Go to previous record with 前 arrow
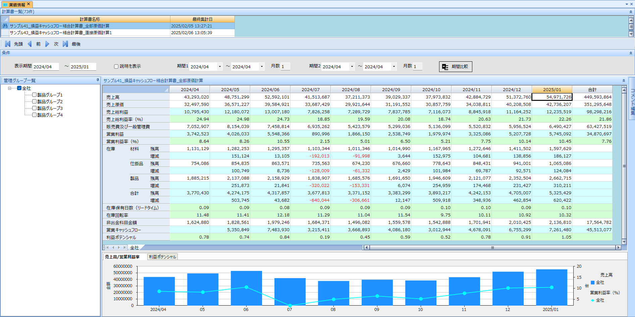This screenshot has width=635, height=317. [x=30, y=44]
